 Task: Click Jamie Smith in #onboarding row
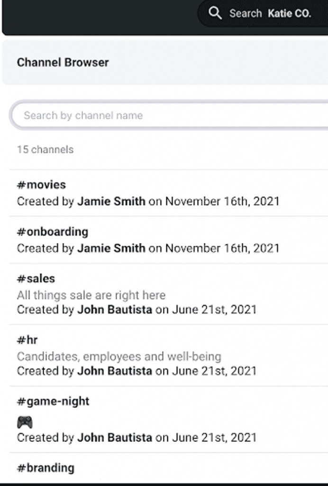(x=111, y=248)
